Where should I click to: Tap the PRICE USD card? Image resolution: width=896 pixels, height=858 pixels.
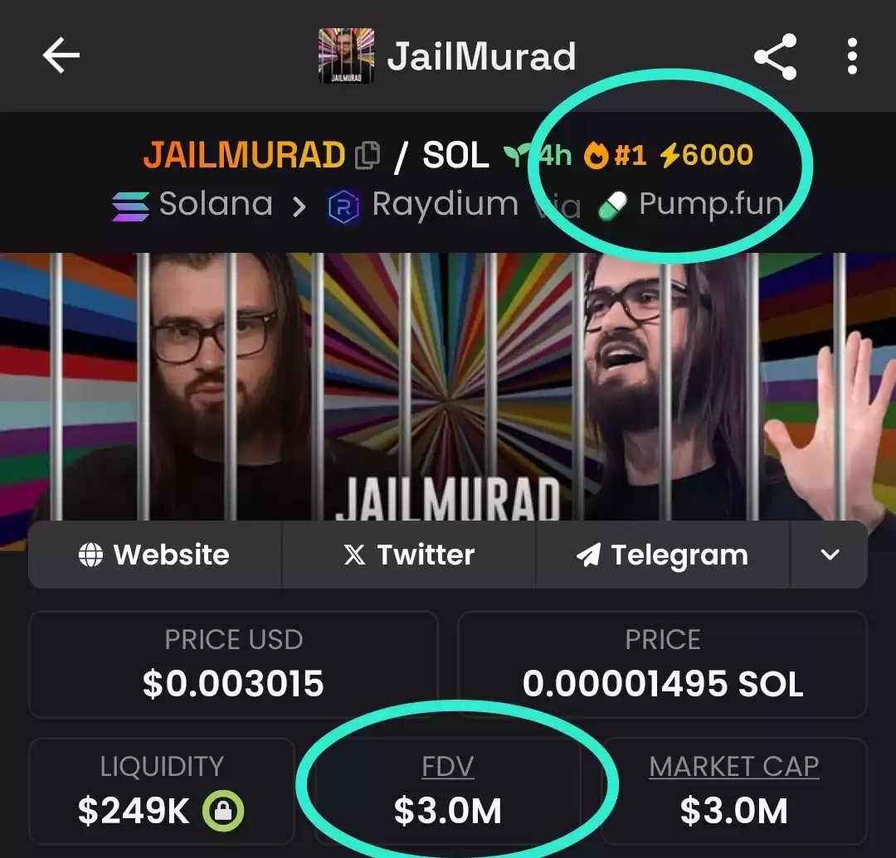click(x=234, y=664)
